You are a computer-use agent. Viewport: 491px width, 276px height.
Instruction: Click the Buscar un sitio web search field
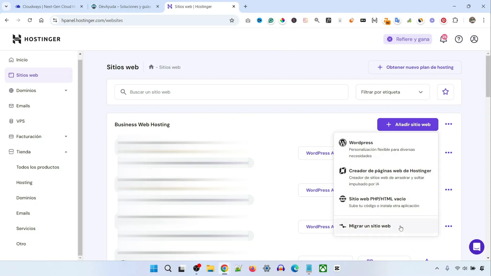click(x=231, y=92)
